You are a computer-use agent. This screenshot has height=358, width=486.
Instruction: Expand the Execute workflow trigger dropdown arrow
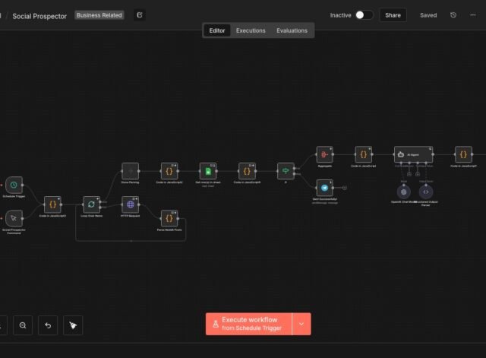pos(301,324)
